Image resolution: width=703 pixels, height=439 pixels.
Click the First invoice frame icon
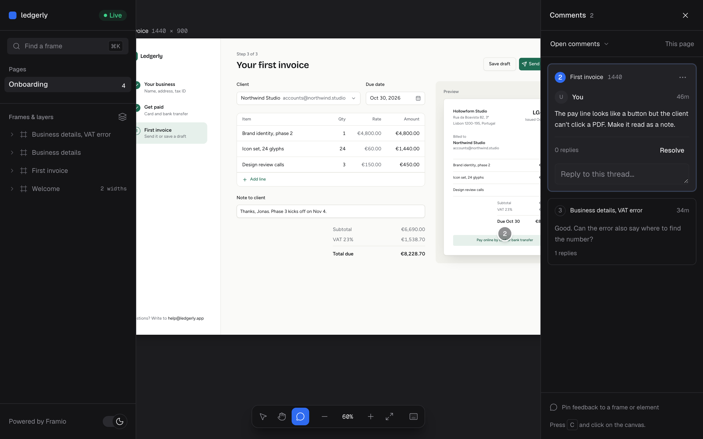coord(24,170)
